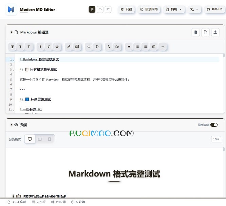Clear the editor with trash icon
This screenshot has width=226, height=206.
[195, 32]
